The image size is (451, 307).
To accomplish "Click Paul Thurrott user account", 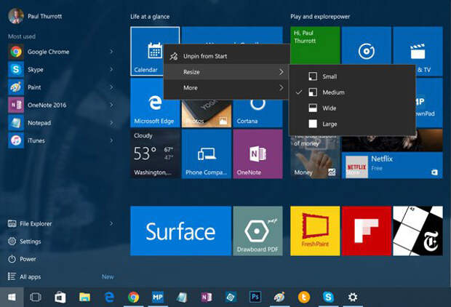I will [x=35, y=16].
